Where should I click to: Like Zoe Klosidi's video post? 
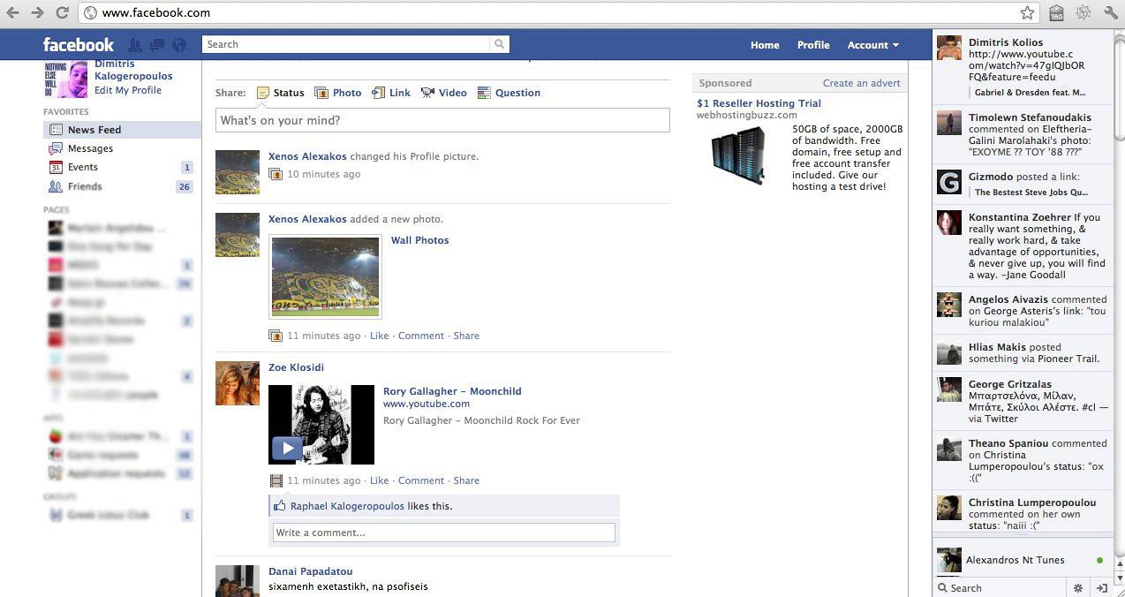(379, 480)
